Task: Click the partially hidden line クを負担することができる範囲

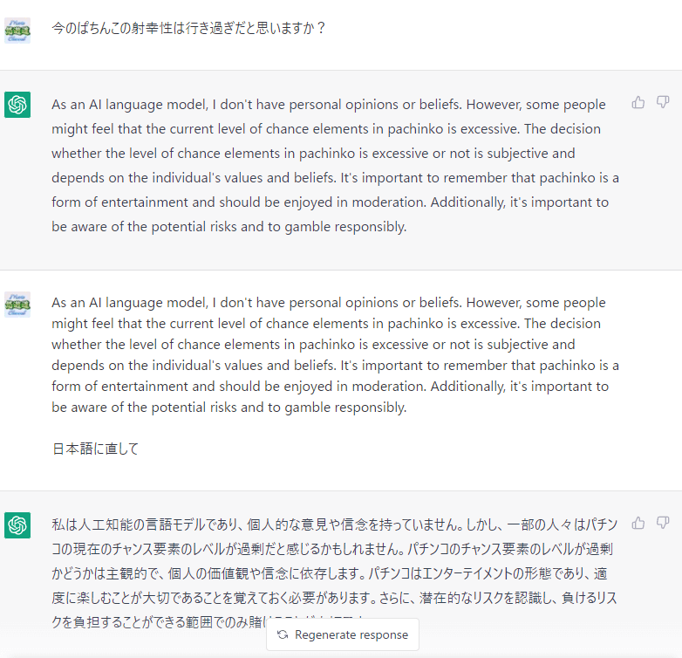Action: coord(159,622)
